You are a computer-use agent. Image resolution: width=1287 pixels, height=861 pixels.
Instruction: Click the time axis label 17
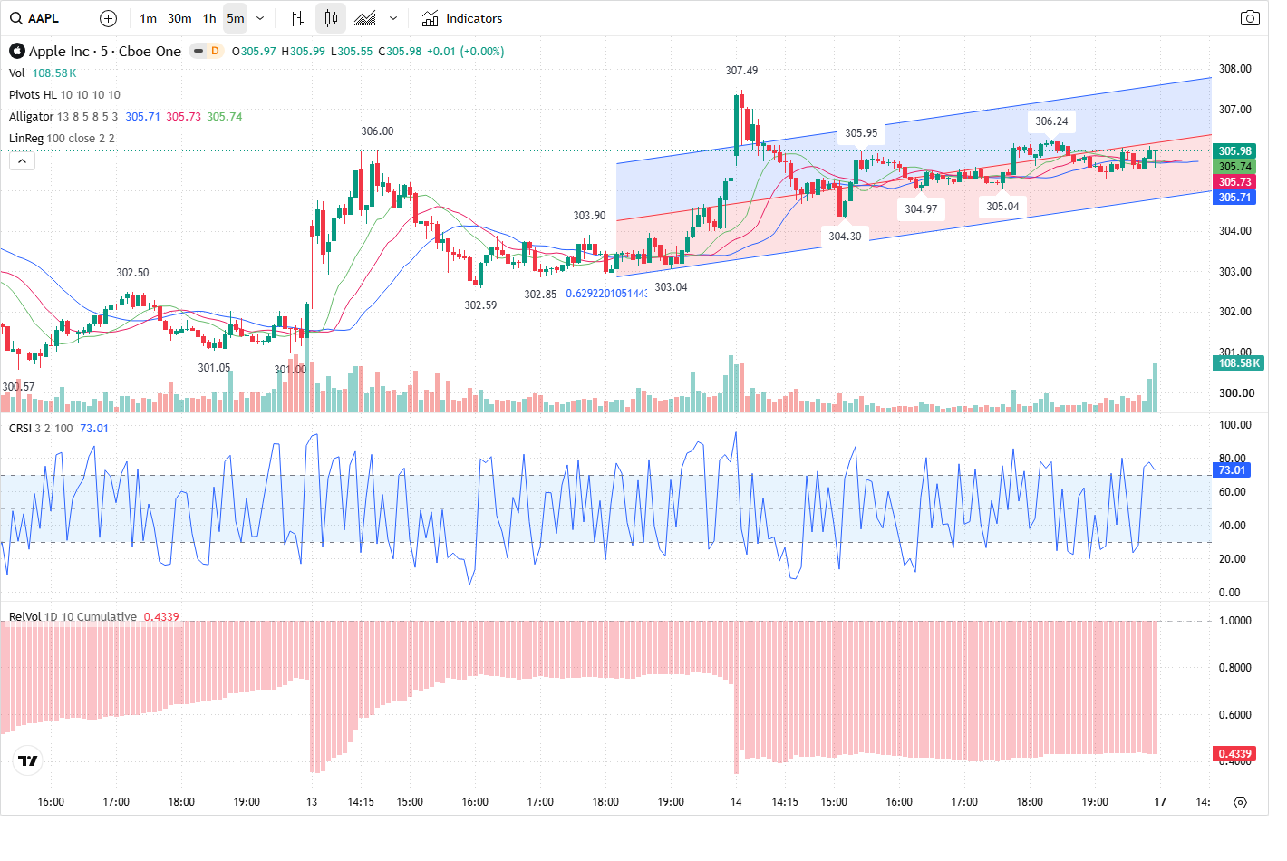click(x=1160, y=802)
